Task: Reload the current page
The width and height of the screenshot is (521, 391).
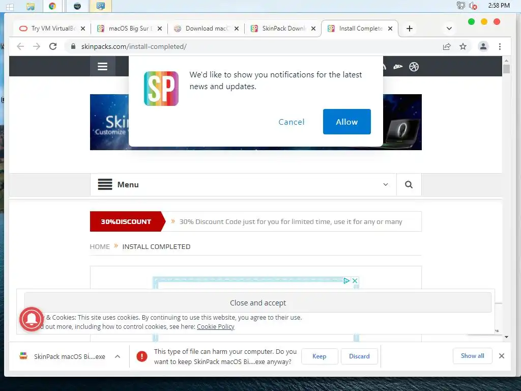Action: tap(53, 46)
